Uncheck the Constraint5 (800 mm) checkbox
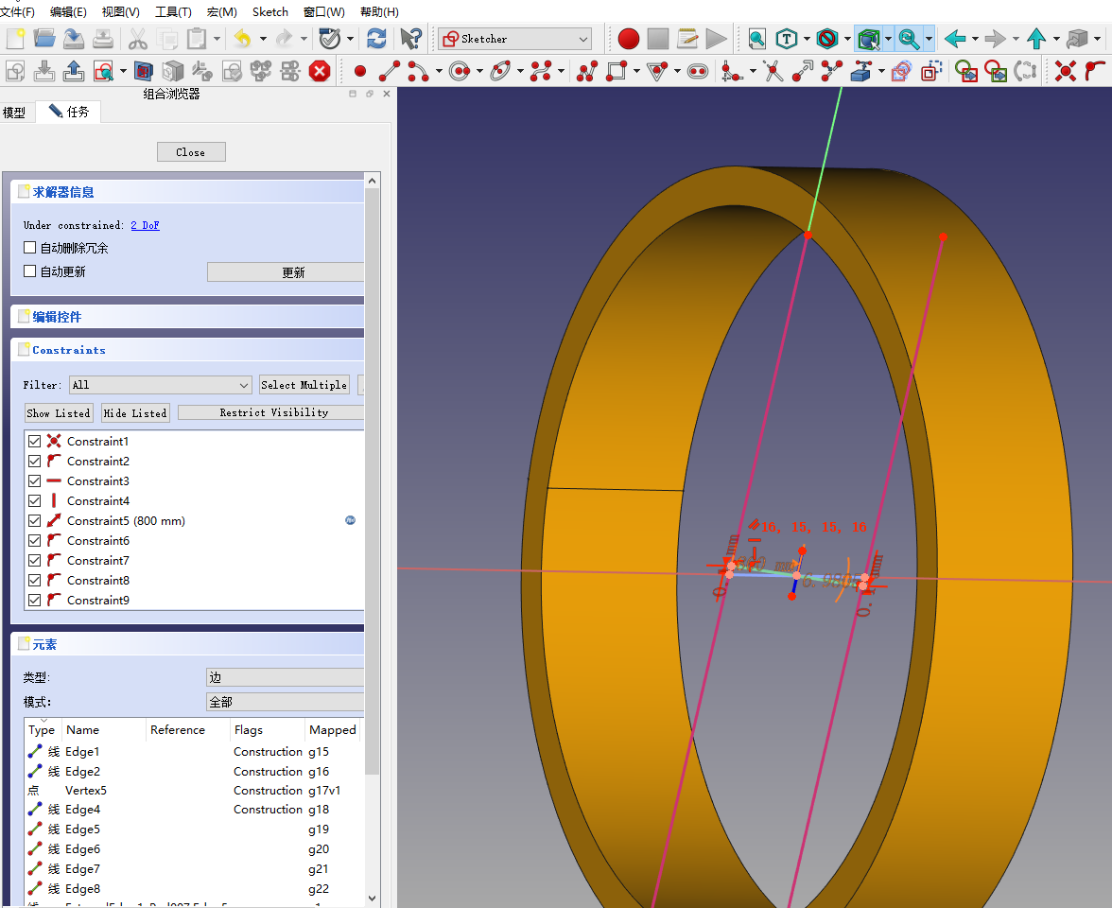Viewport: 1112px width, 908px height. (x=34, y=520)
